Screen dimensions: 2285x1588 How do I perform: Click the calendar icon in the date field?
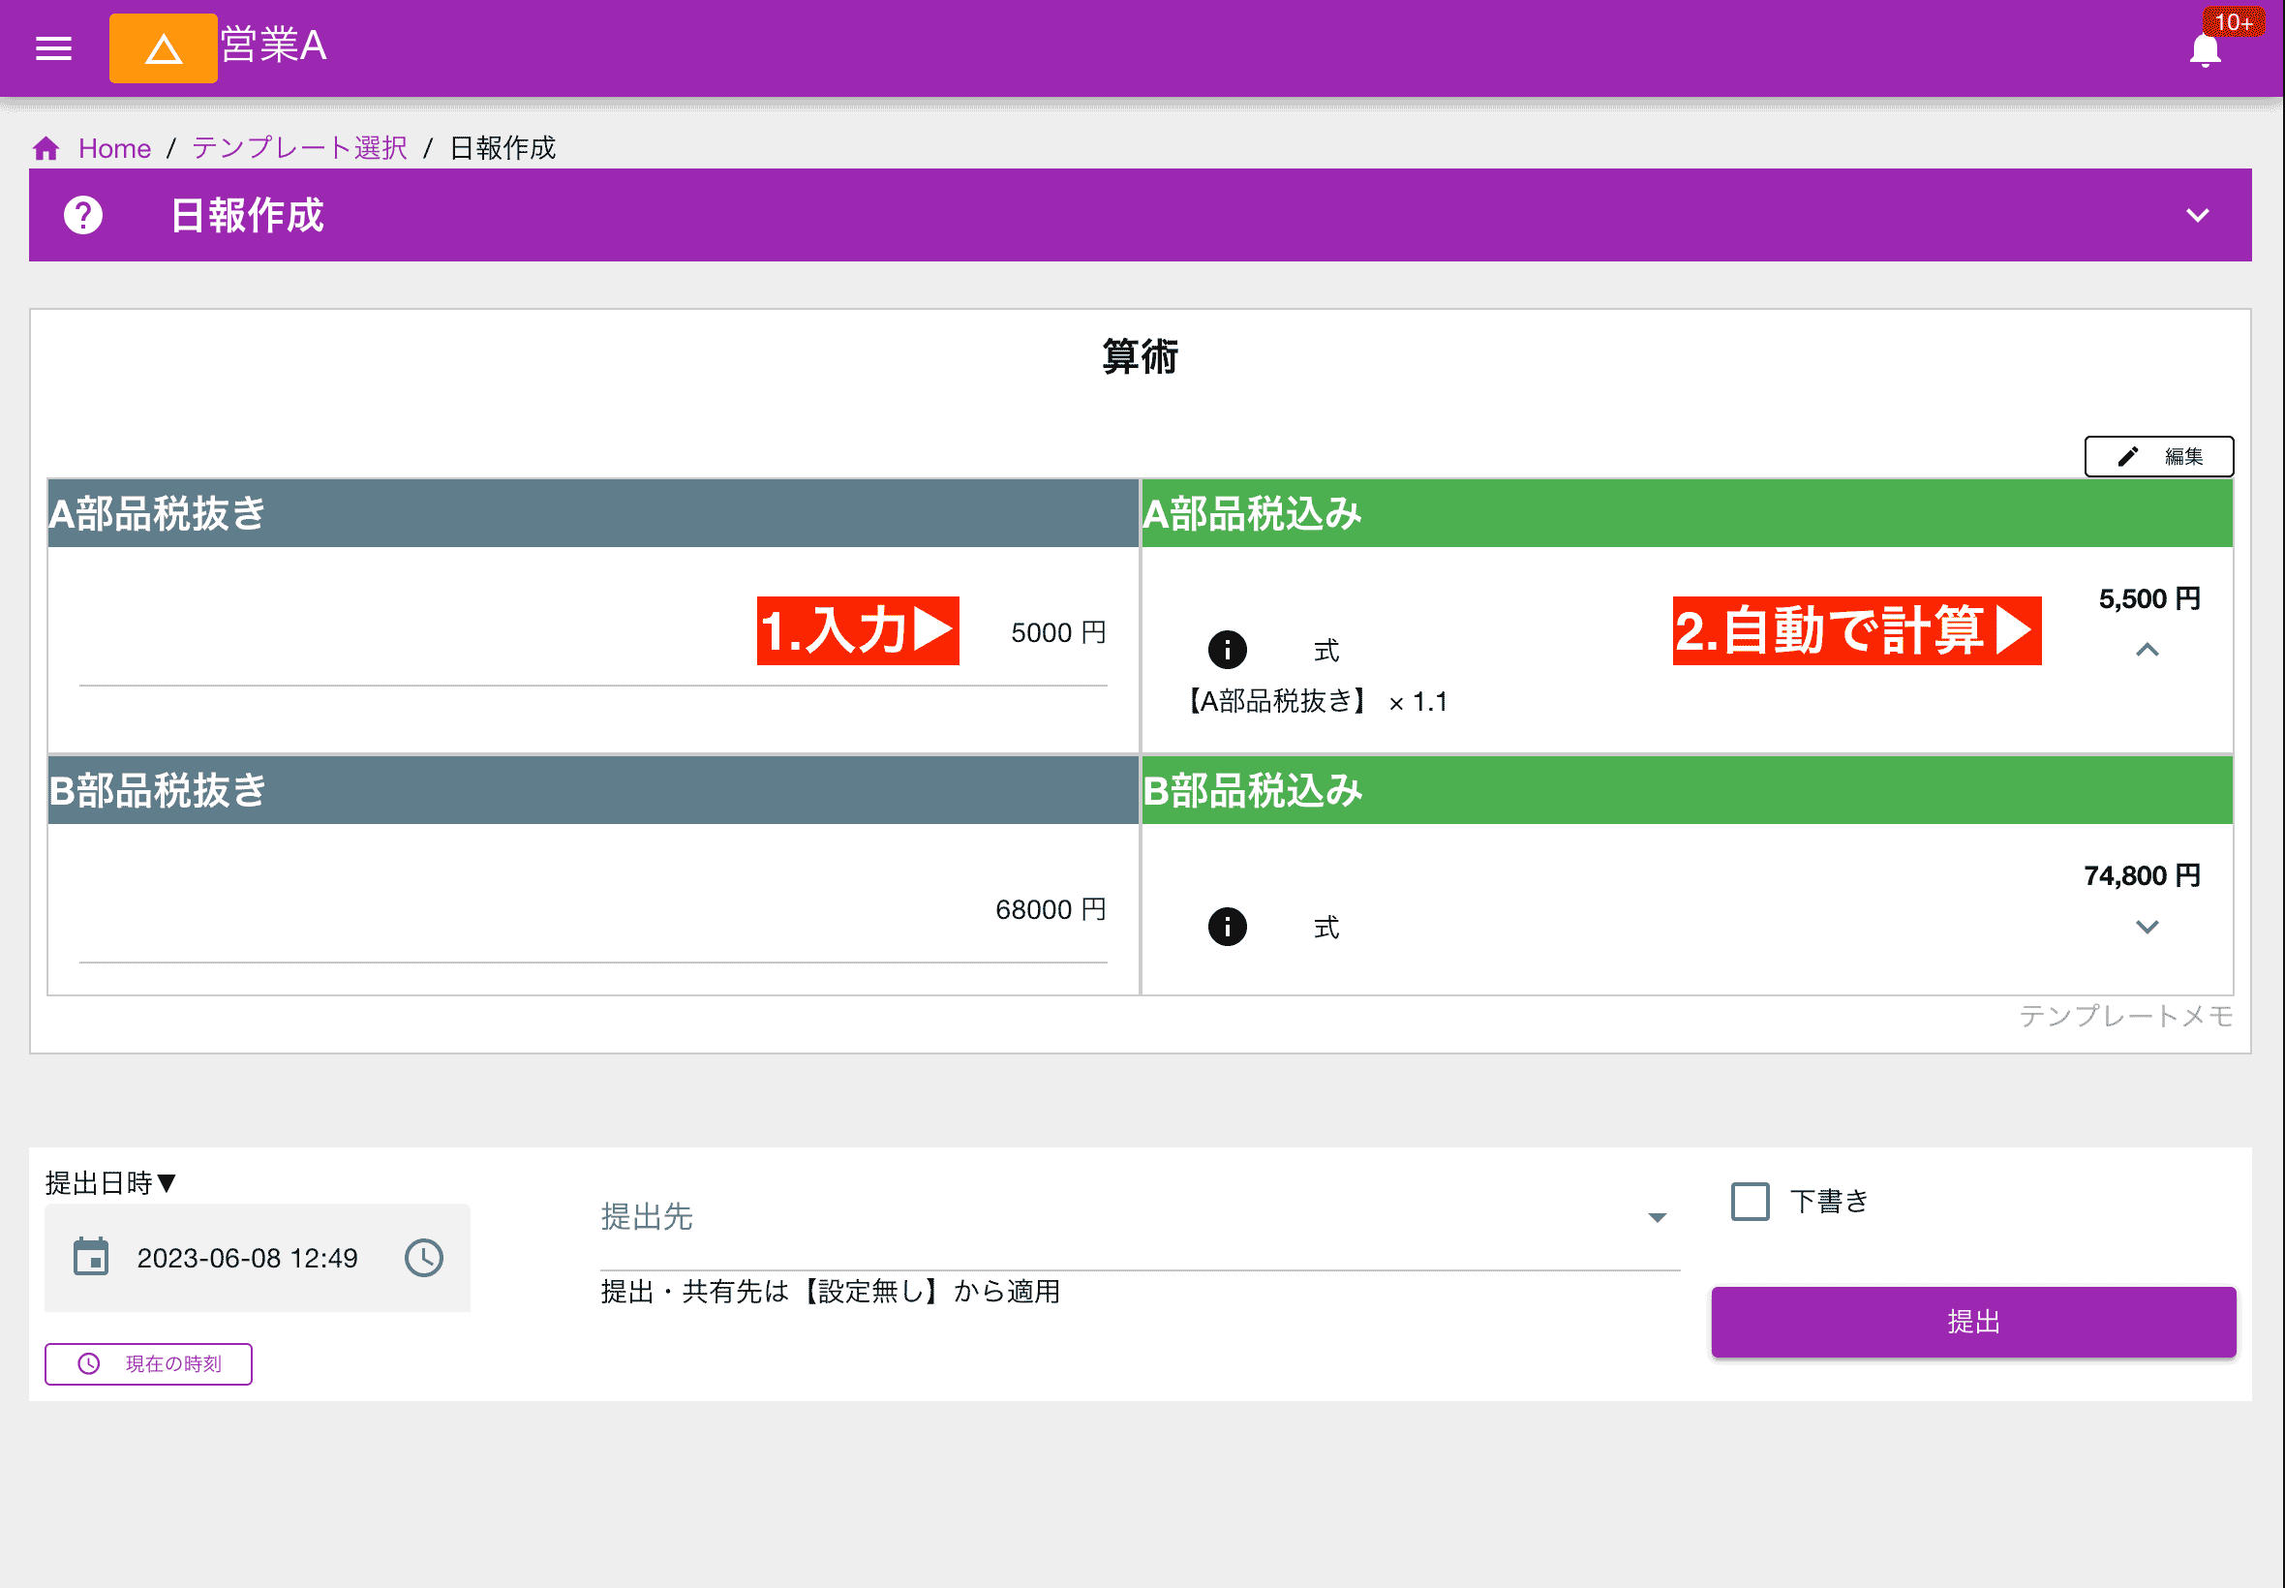click(93, 1257)
